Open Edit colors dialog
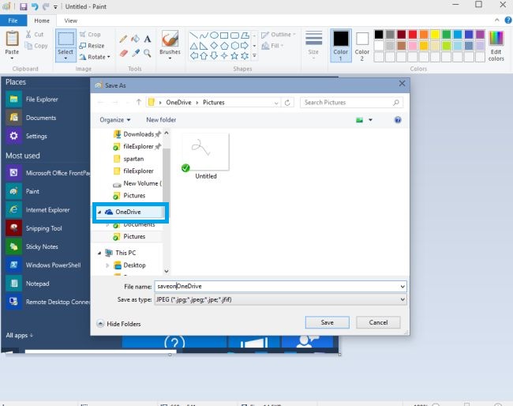 click(x=496, y=46)
